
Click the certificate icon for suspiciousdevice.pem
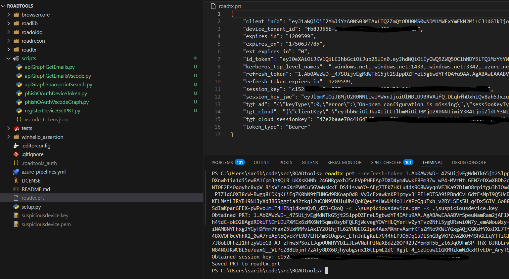tap(16, 224)
